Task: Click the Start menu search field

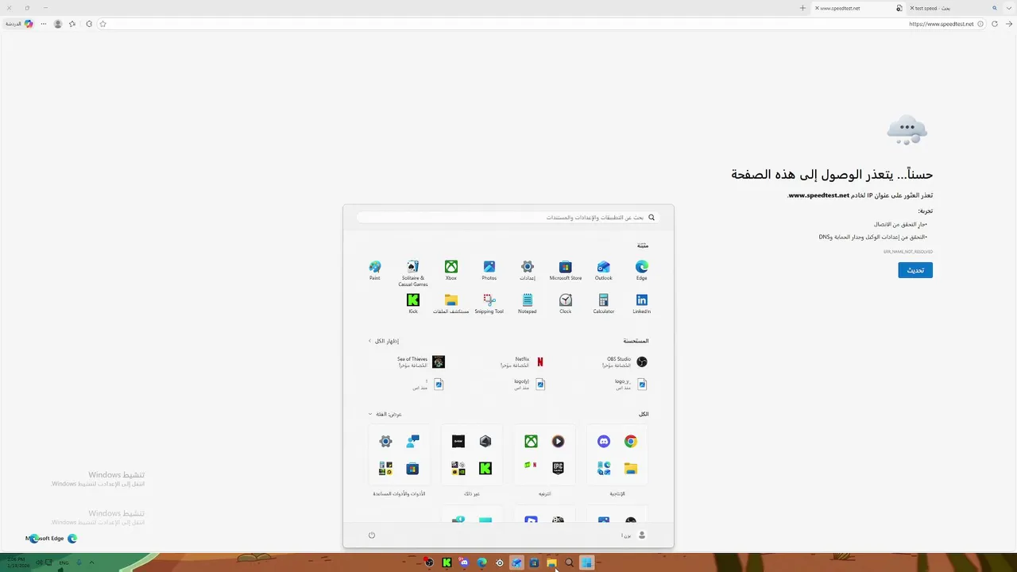Action: (x=508, y=217)
